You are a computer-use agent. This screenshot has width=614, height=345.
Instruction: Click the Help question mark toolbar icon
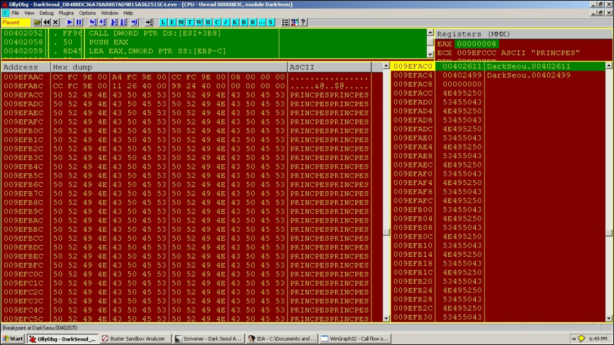pos(303,22)
